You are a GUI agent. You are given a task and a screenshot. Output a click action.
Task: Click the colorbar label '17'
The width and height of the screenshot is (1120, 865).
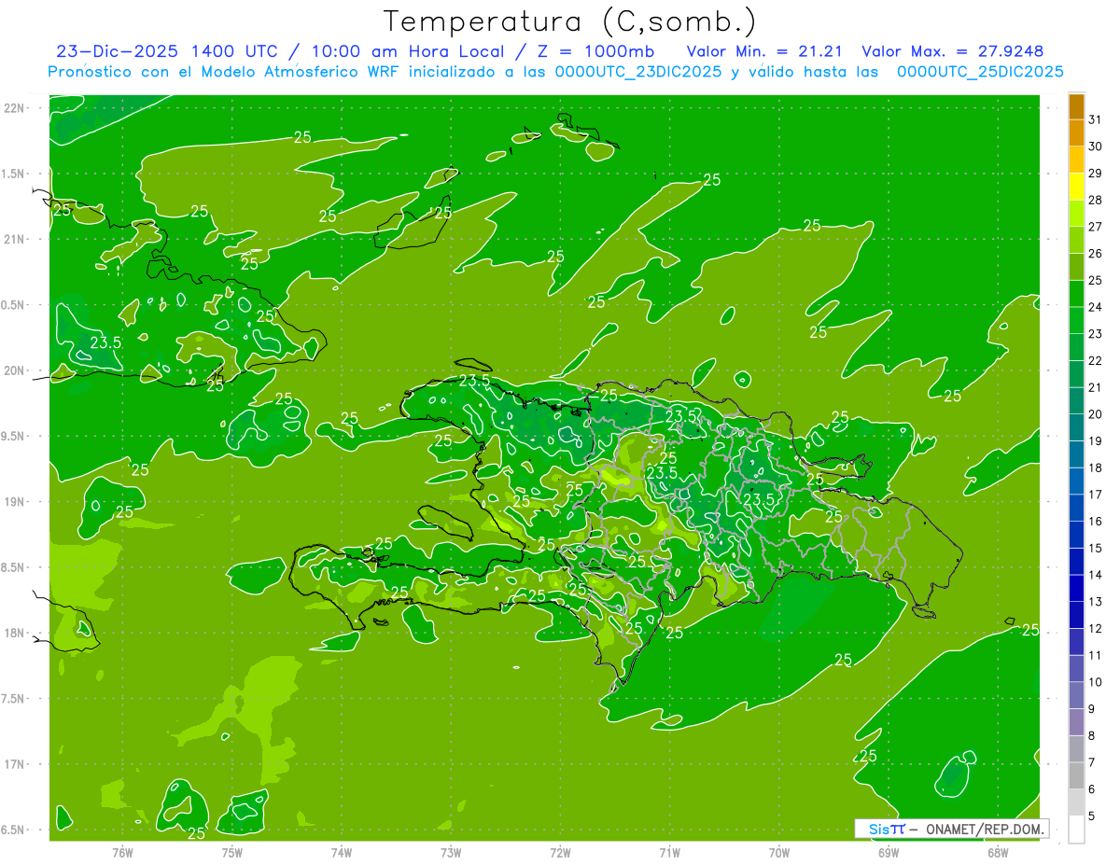[1096, 495]
